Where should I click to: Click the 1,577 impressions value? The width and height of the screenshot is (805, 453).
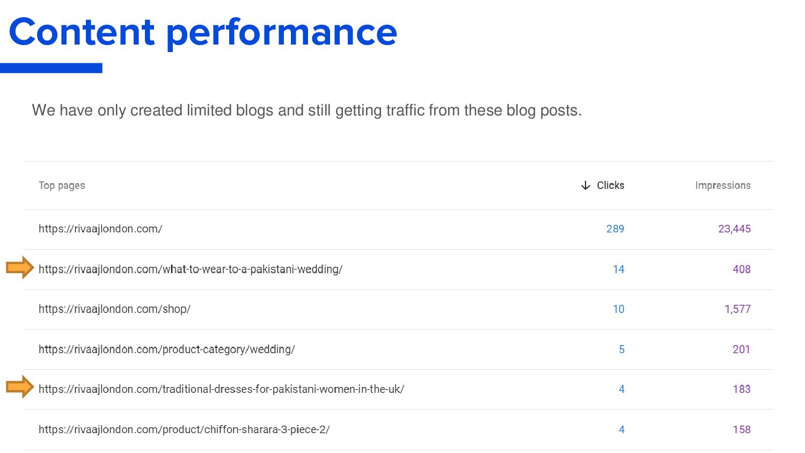pos(737,309)
